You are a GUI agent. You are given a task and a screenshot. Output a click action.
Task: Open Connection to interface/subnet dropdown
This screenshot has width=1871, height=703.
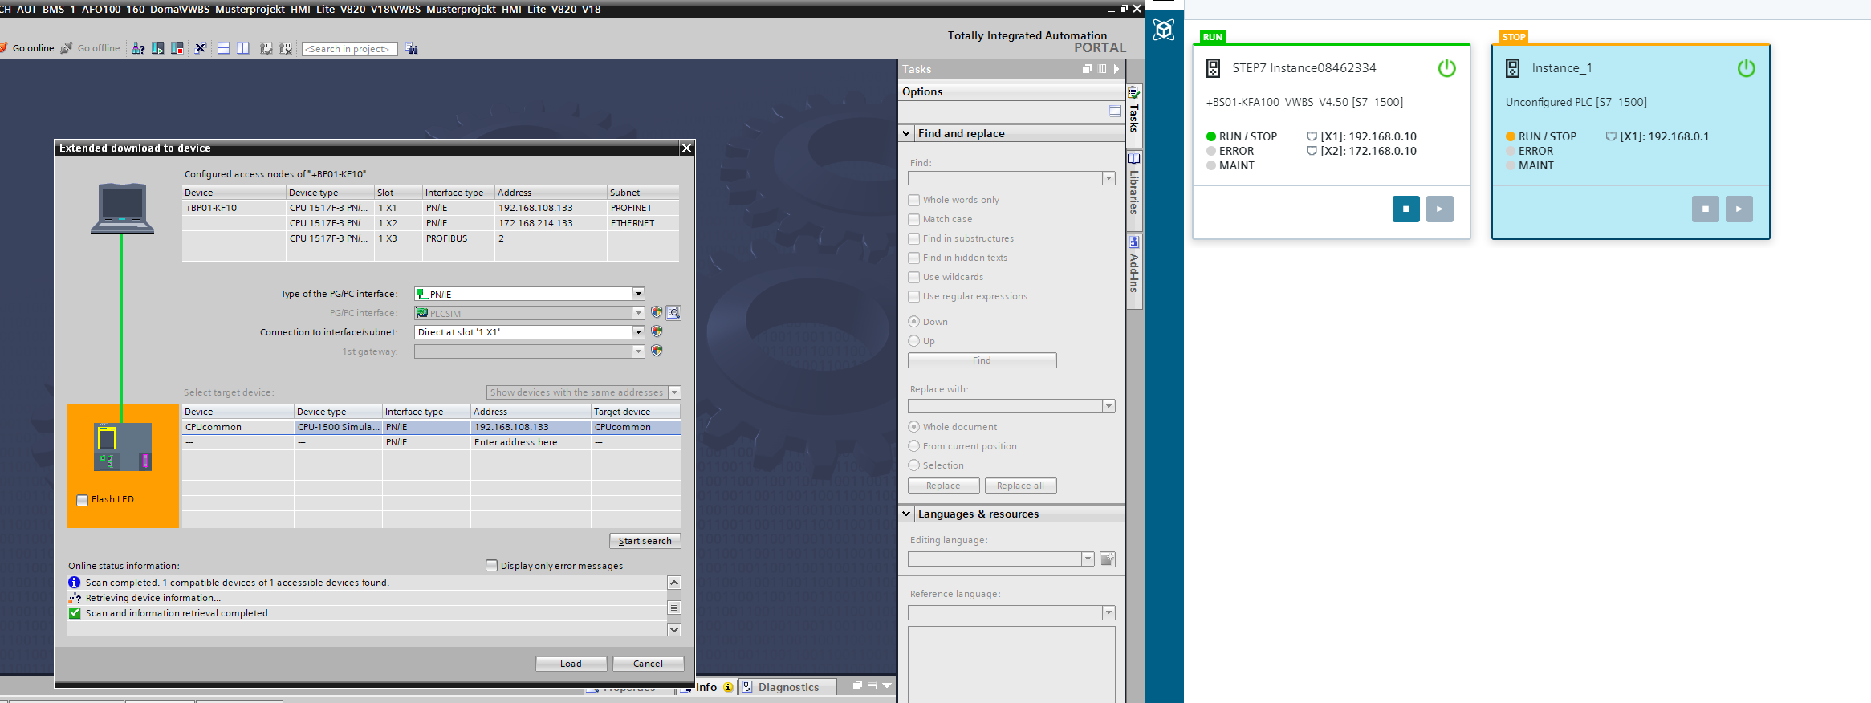638,332
